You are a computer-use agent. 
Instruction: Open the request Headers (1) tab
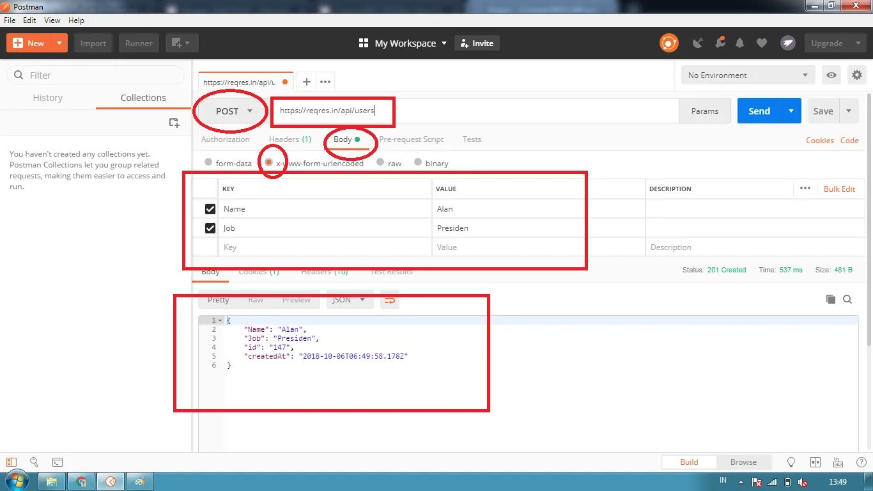coord(290,139)
